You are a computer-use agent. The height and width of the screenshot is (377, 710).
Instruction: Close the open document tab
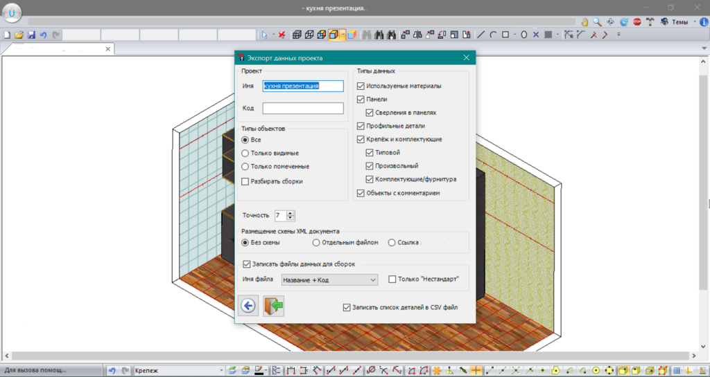[107, 49]
